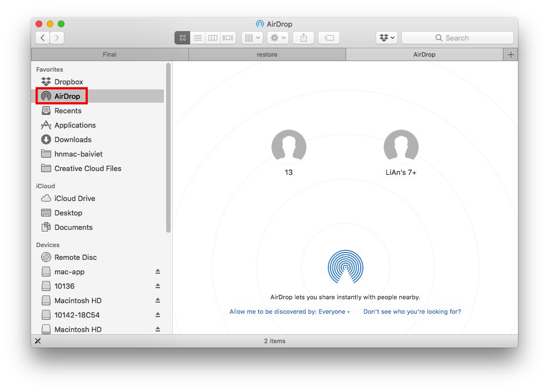Image resolution: width=549 pixels, height=392 pixels.
Task: Open the Dropbox toolbar dropdown
Action: pyautogui.click(x=387, y=38)
